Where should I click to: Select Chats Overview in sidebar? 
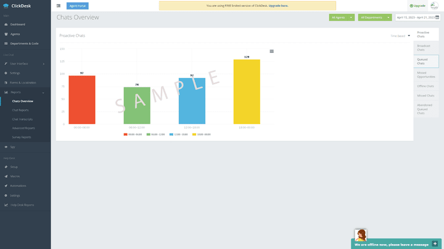pyautogui.click(x=23, y=101)
